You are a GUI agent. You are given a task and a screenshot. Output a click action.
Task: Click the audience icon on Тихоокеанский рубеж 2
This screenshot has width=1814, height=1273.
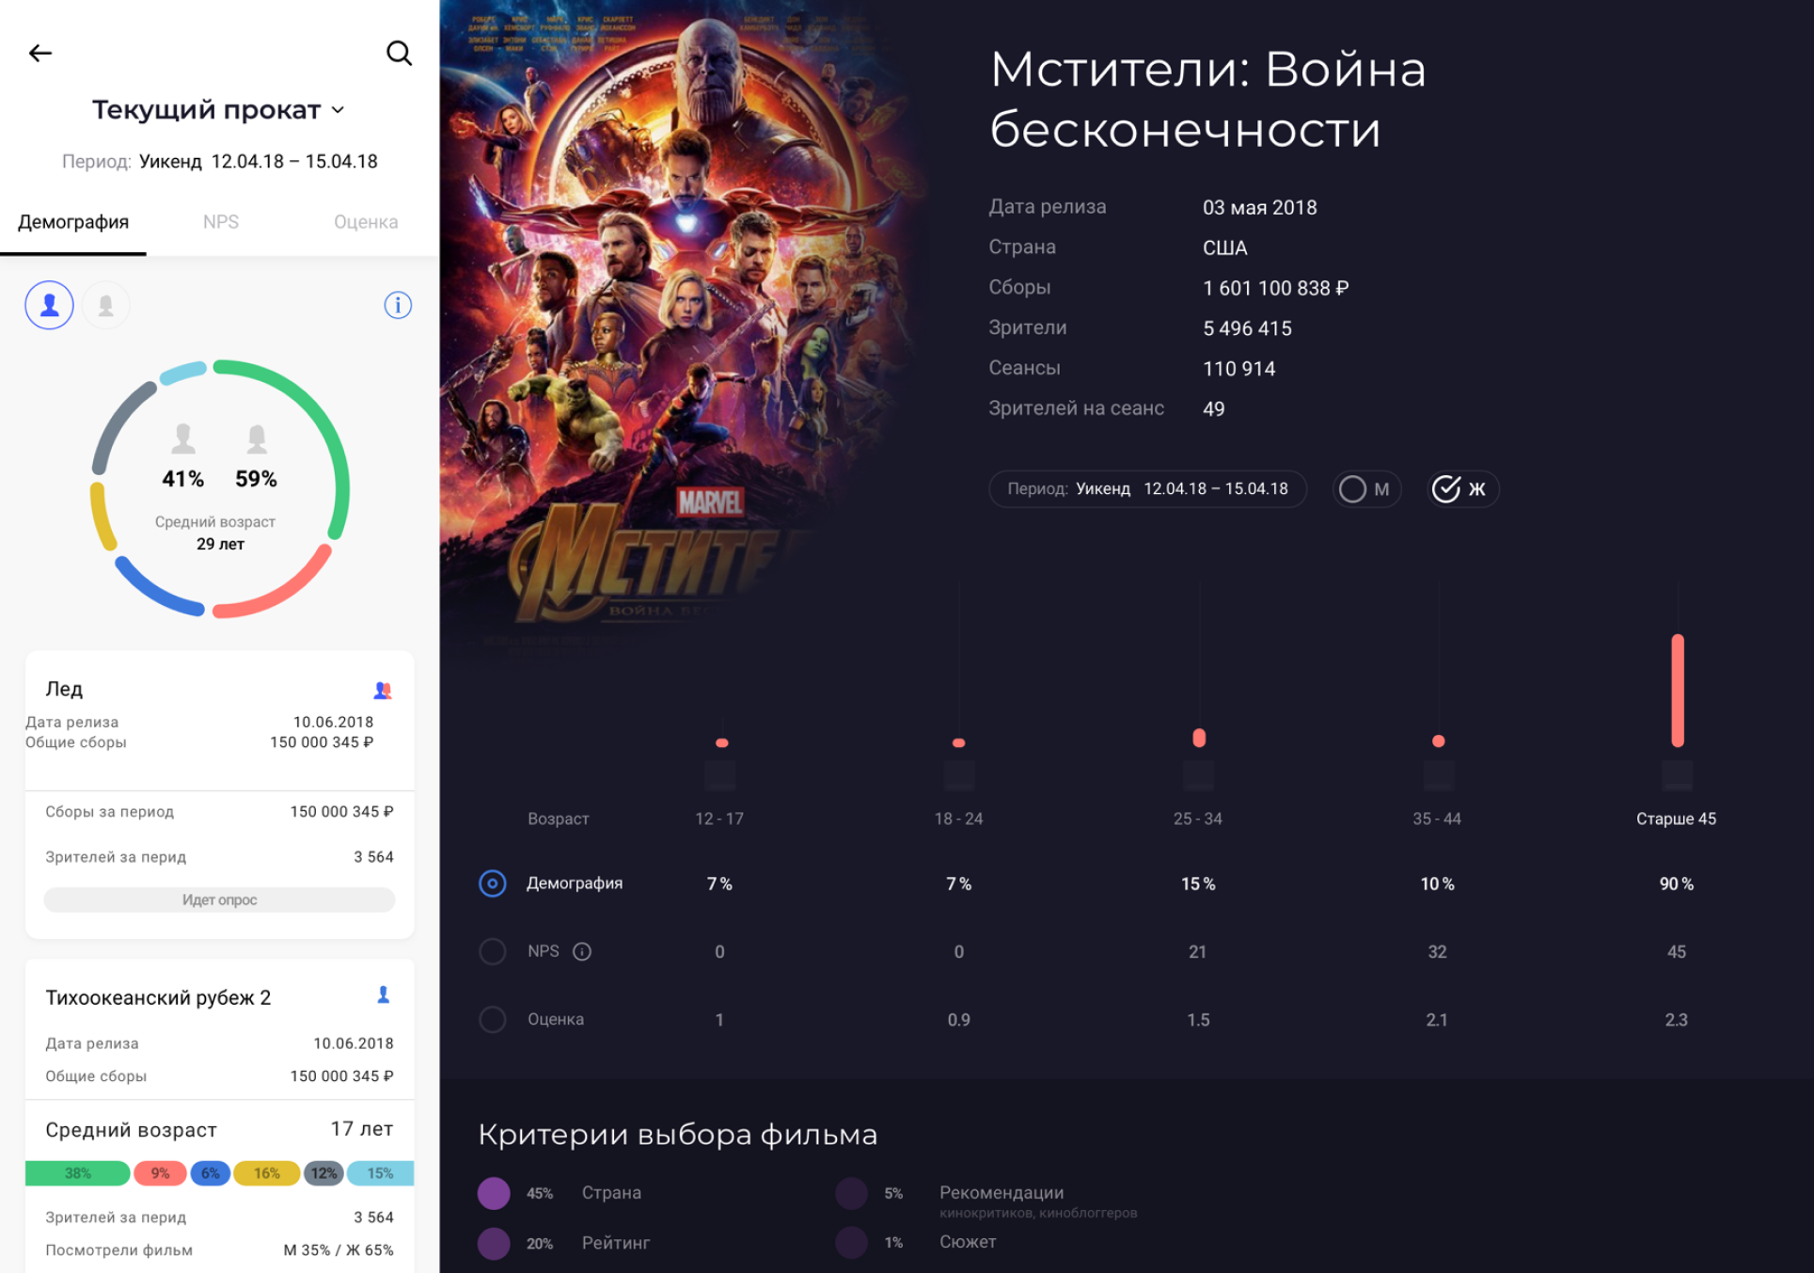click(x=384, y=995)
